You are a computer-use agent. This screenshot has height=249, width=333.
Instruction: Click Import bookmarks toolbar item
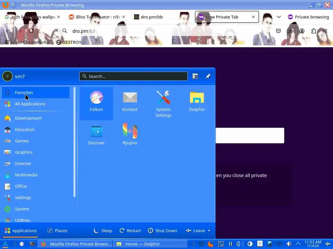click(x=28, y=42)
